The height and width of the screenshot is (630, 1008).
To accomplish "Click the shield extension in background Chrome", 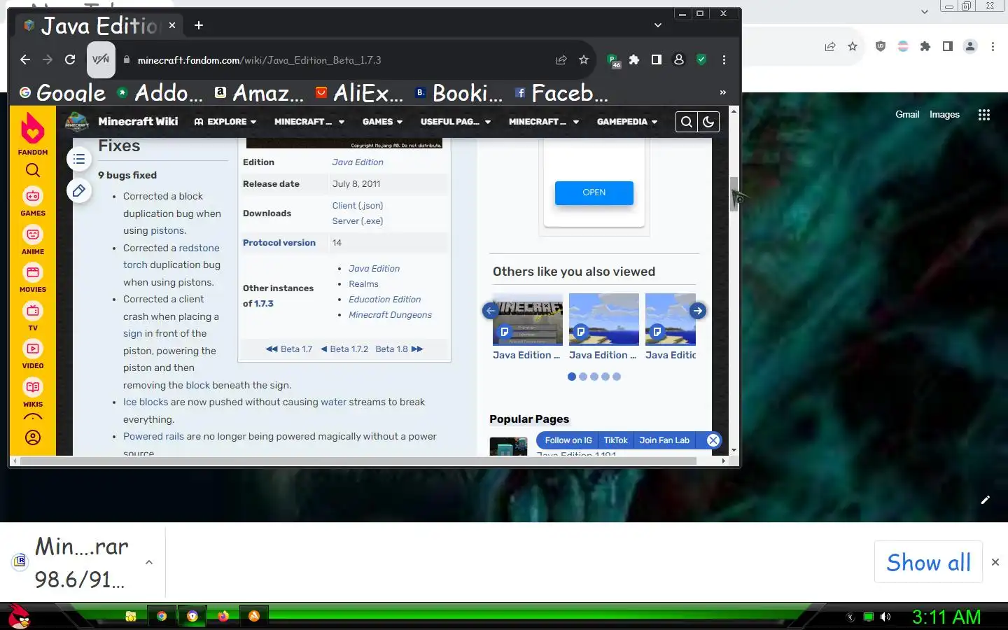I will [881, 46].
